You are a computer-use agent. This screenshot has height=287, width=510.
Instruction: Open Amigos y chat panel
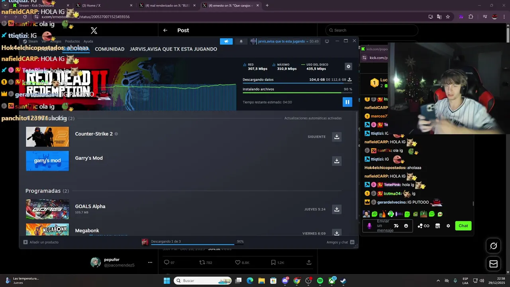(341, 242)
